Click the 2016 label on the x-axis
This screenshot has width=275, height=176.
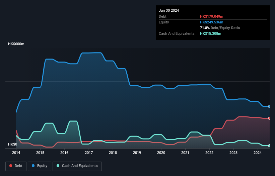64,153
